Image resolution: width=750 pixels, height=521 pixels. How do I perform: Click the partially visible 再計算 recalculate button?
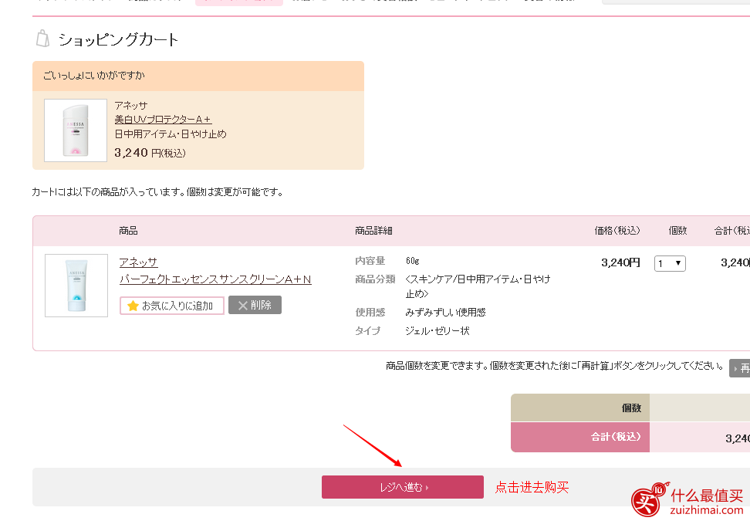(x=739, y=368)
